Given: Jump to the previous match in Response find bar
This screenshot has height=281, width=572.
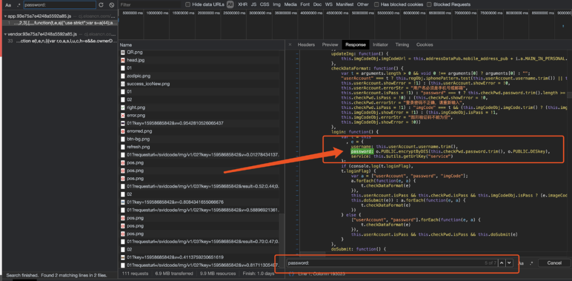Looking at the screenshot, I should (x=502, y=263).
